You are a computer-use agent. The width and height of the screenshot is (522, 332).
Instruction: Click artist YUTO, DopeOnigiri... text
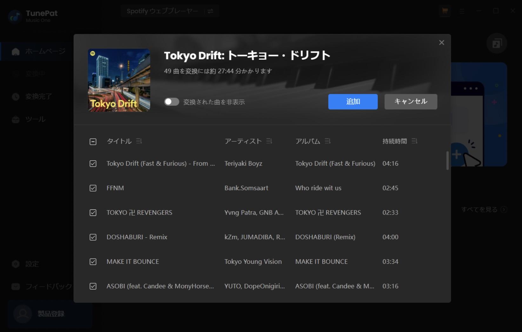coord(255,286)
